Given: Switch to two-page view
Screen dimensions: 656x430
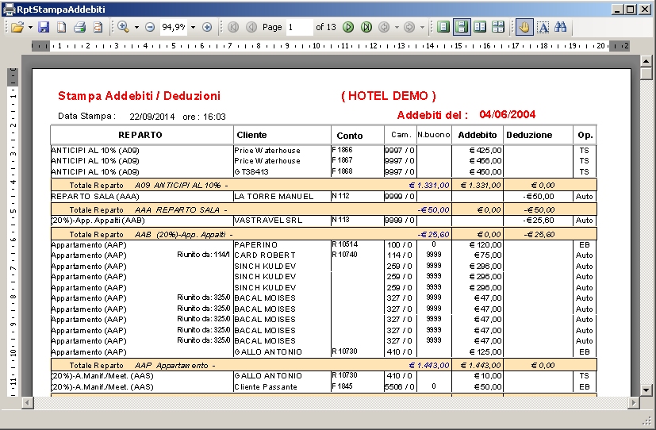Looking at the screenshot, I should [480, 27].
